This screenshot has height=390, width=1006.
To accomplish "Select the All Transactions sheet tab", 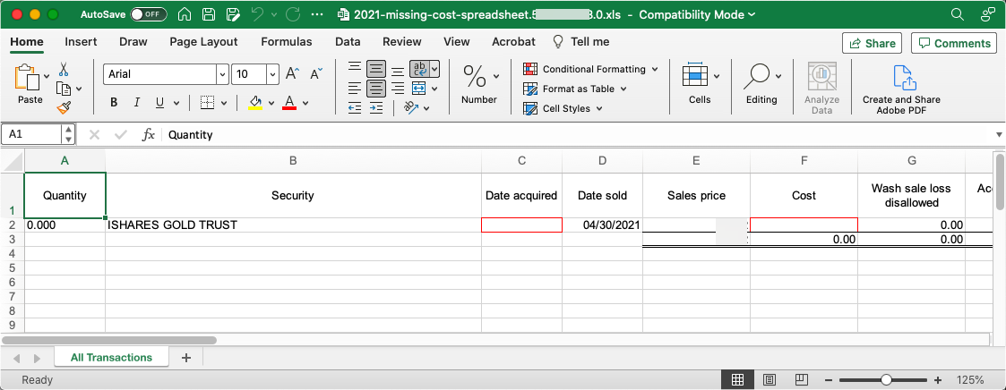I will 112,357.
